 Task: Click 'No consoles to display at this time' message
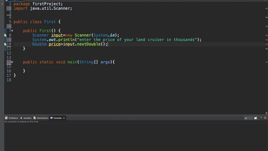click(21, 122)
